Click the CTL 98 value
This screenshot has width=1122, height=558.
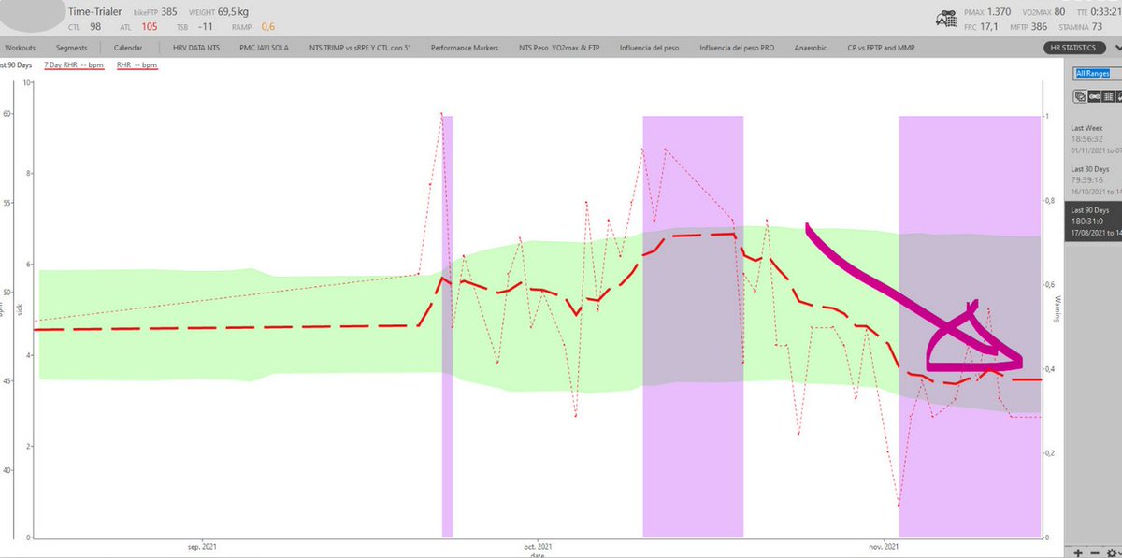pyautogui.click(x=84, y=27)
